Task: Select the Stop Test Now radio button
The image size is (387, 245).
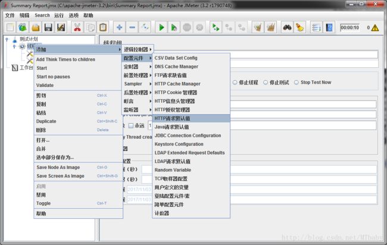Action: (x=296, y=82)
